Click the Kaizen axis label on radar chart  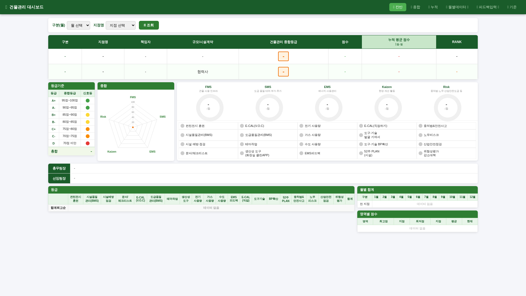tap(112, 152)
